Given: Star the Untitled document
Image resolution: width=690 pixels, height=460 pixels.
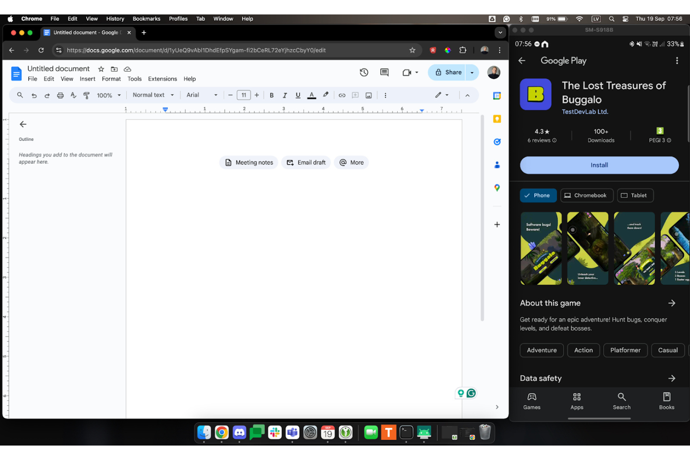Looking at the screenshot, I should [x=101, y=69].
